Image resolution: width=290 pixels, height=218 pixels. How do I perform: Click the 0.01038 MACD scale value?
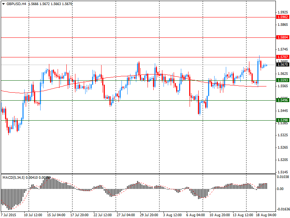point(283,177)
